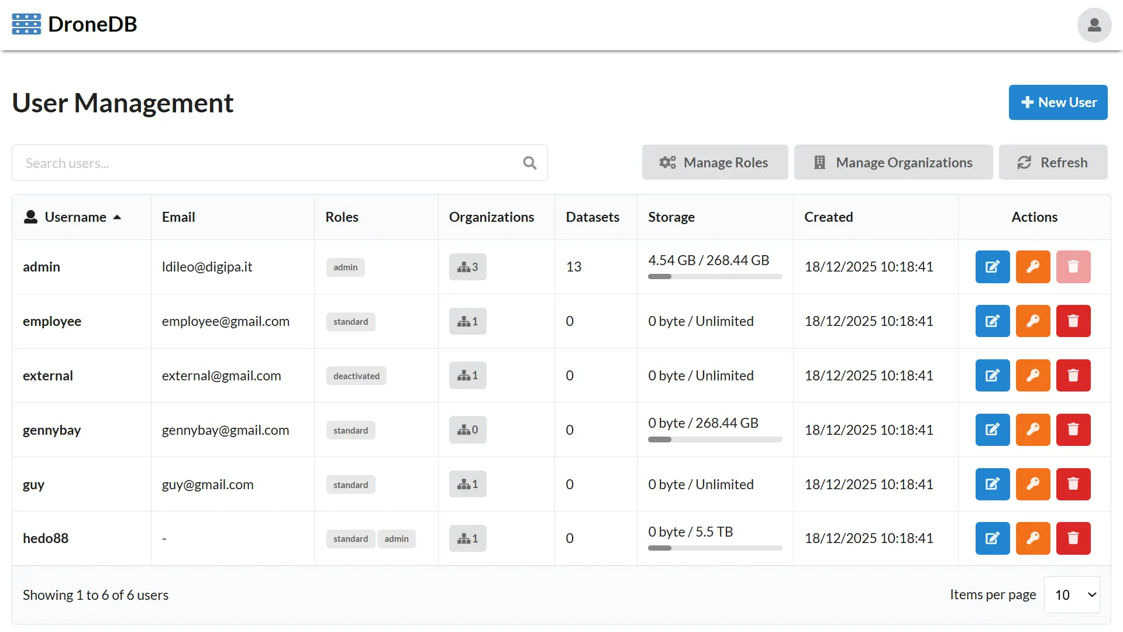
Task: Delete the external user via trash icon
Action: coord(1073,375)
